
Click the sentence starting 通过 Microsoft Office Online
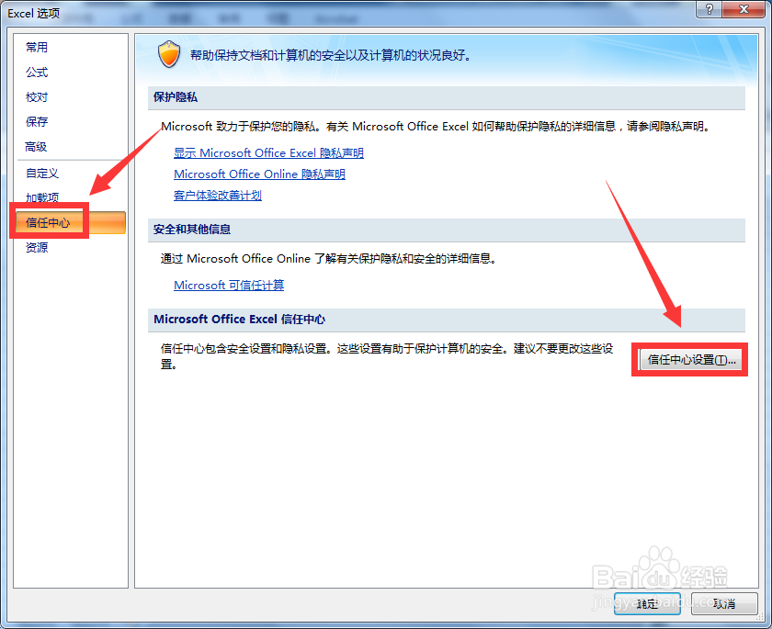pyautogui.click(x=328, y=259)
